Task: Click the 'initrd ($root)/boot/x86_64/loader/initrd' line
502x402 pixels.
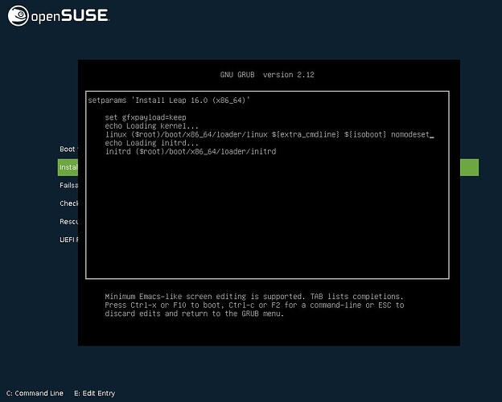Action: point(191,151)
